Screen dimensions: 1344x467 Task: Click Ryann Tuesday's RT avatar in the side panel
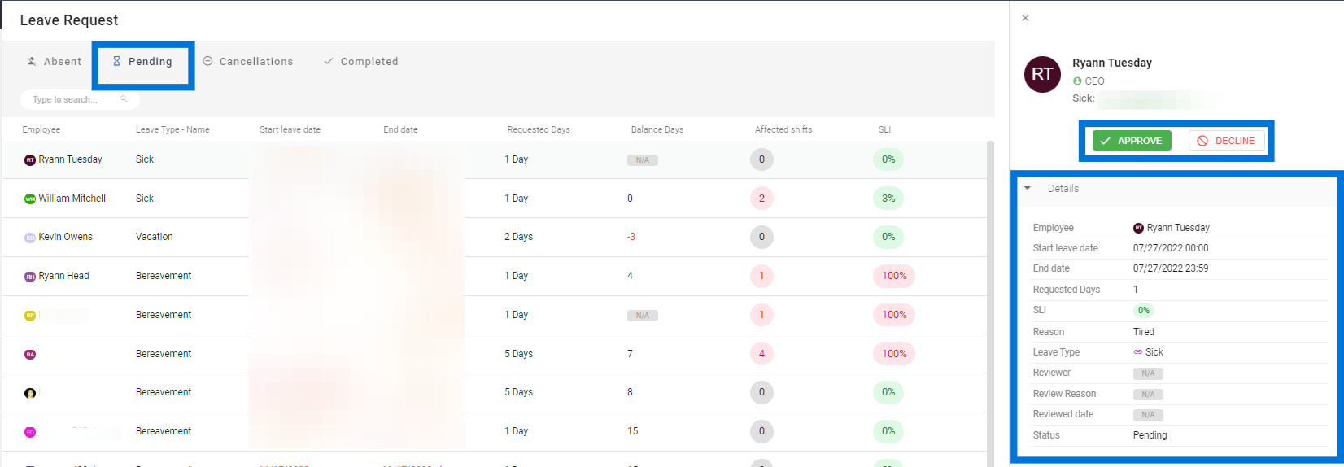(x=1042, y=74)
